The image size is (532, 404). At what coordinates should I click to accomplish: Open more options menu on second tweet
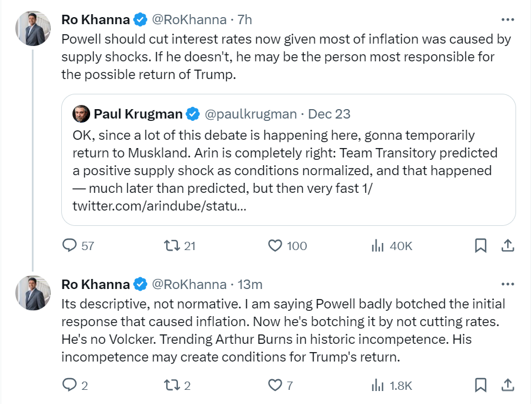507,284
